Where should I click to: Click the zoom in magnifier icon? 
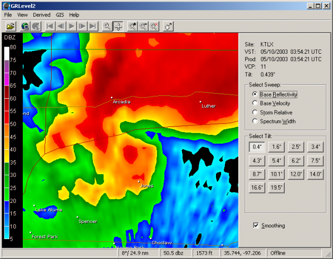pos(133,27)
